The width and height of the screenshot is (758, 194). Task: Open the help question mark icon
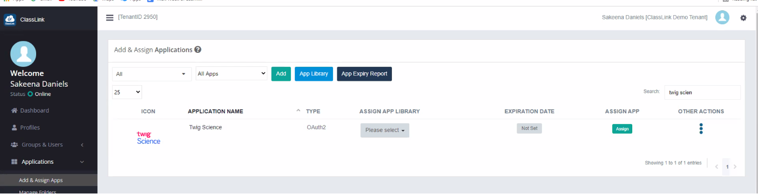(x=198, y=50)
